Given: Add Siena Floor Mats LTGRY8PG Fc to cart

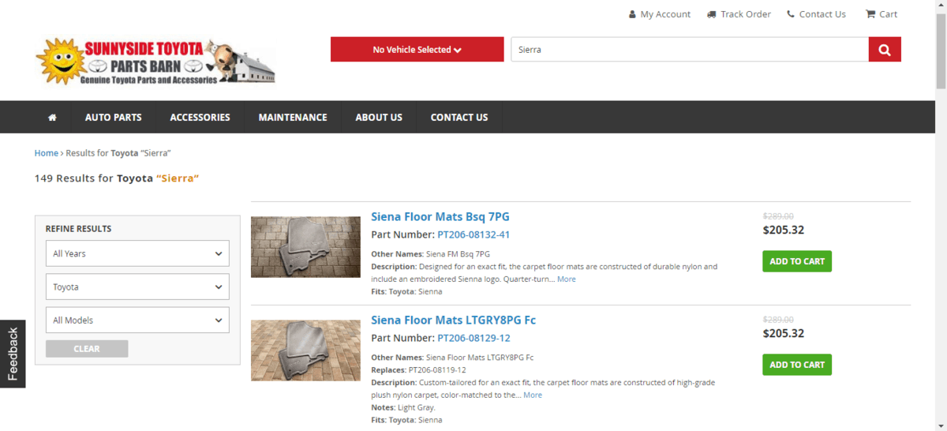Looking at the screenshot, I should pyautogui.click(x=797, y=365).
